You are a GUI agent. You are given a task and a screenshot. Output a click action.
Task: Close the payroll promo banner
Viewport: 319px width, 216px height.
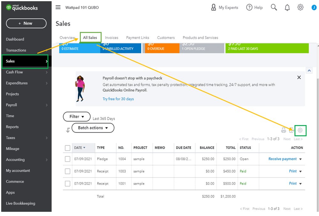coord(299,78)
